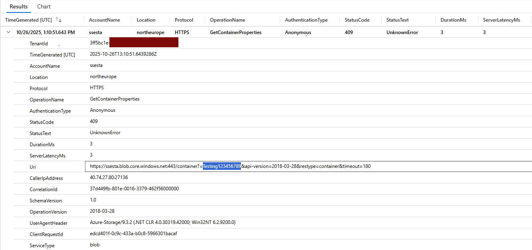This screenshot has height=250, width=532.
Task: Click the CorrelationId value in details
Action: (x=134, y=189)
